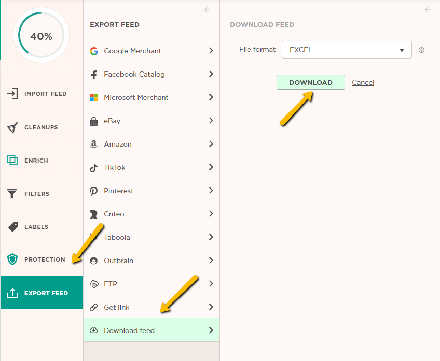Click the Microsoft Merchant logo icon
Viewport: 440px width, 361px height.
tap(94, 97)
